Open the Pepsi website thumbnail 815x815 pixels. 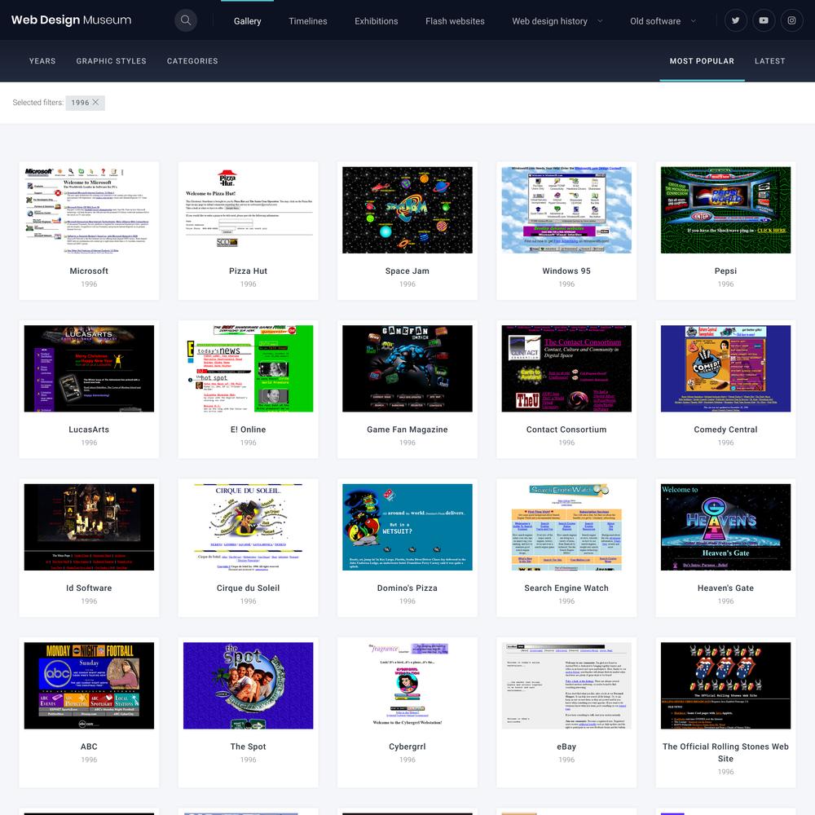pos(725,210)
